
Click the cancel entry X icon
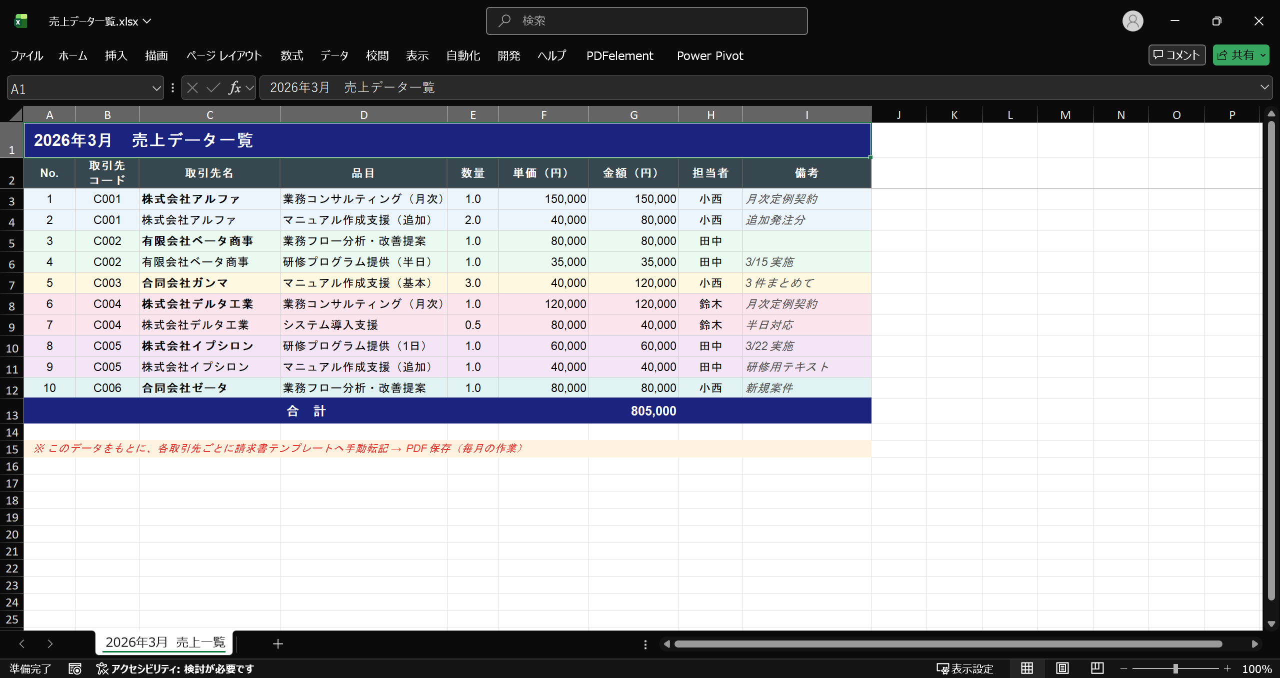[x=192, y=88]
